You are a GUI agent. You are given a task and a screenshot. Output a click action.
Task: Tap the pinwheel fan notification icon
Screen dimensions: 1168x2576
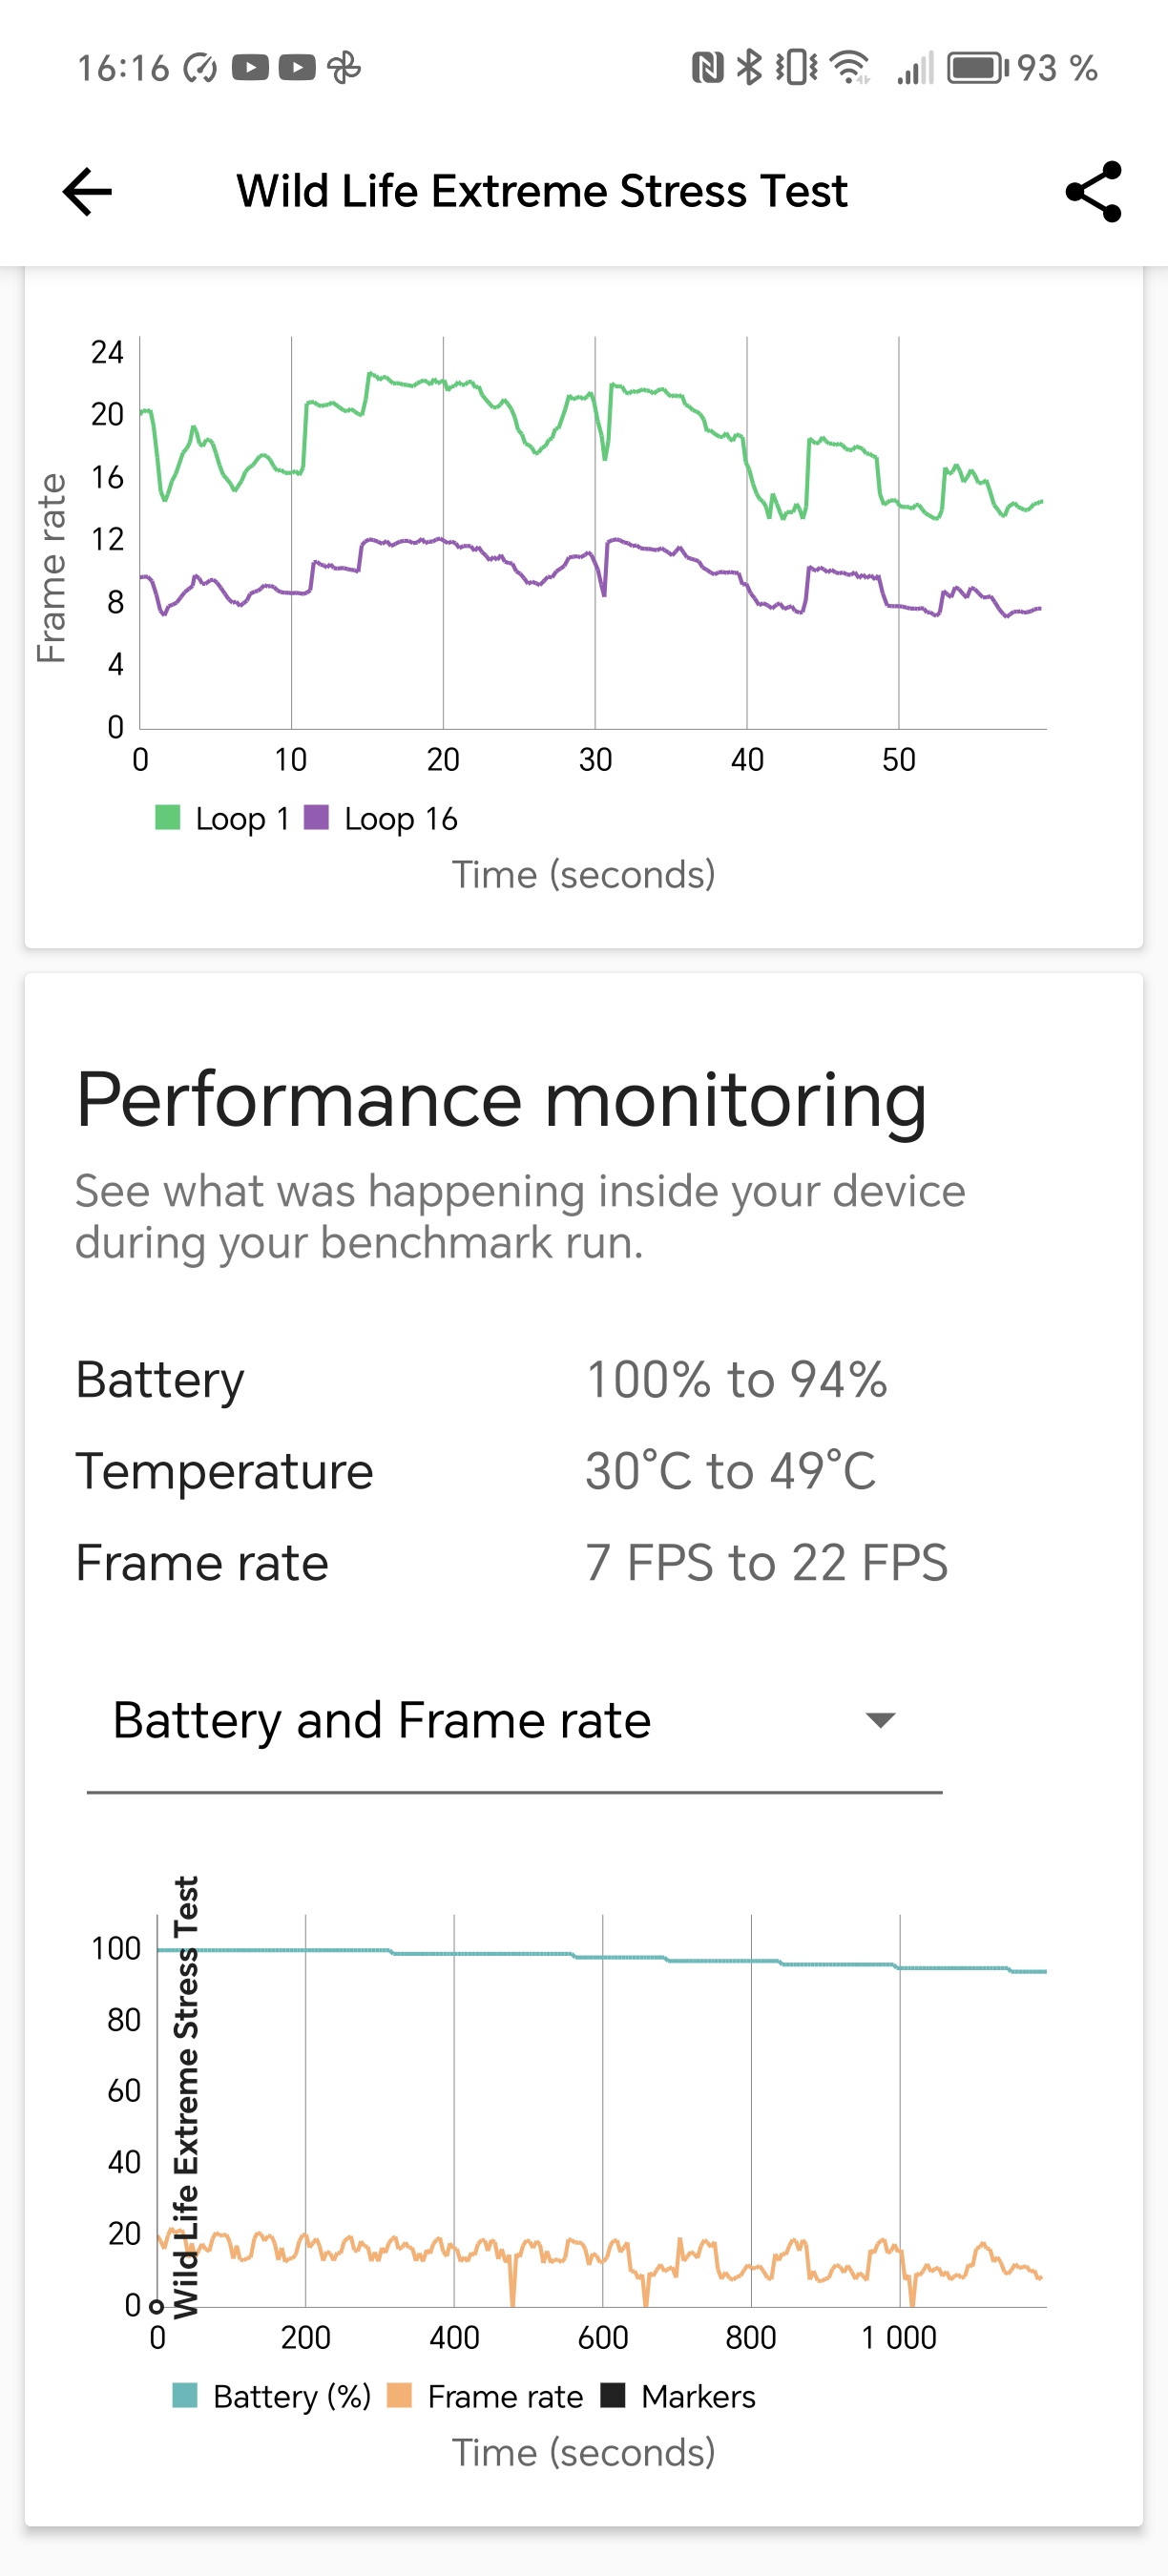pos(344,68)
